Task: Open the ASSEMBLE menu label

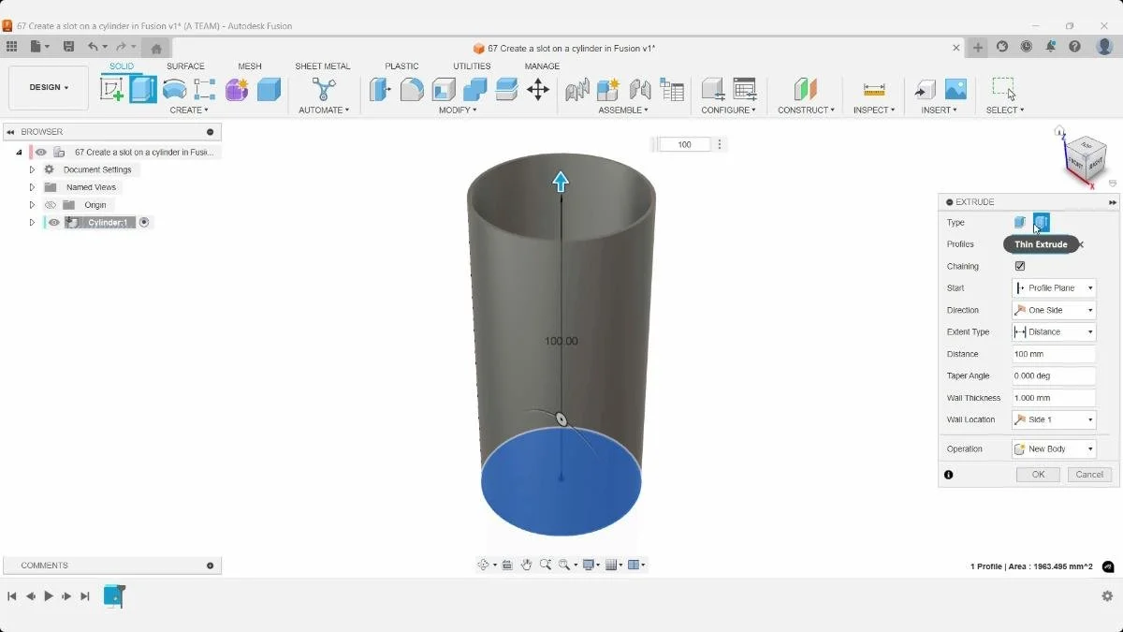Action: pyautogui.click(x=623, y=110)
